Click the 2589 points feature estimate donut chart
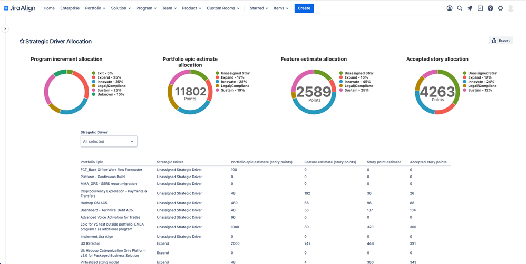526x264 pixels. [314, 92]
